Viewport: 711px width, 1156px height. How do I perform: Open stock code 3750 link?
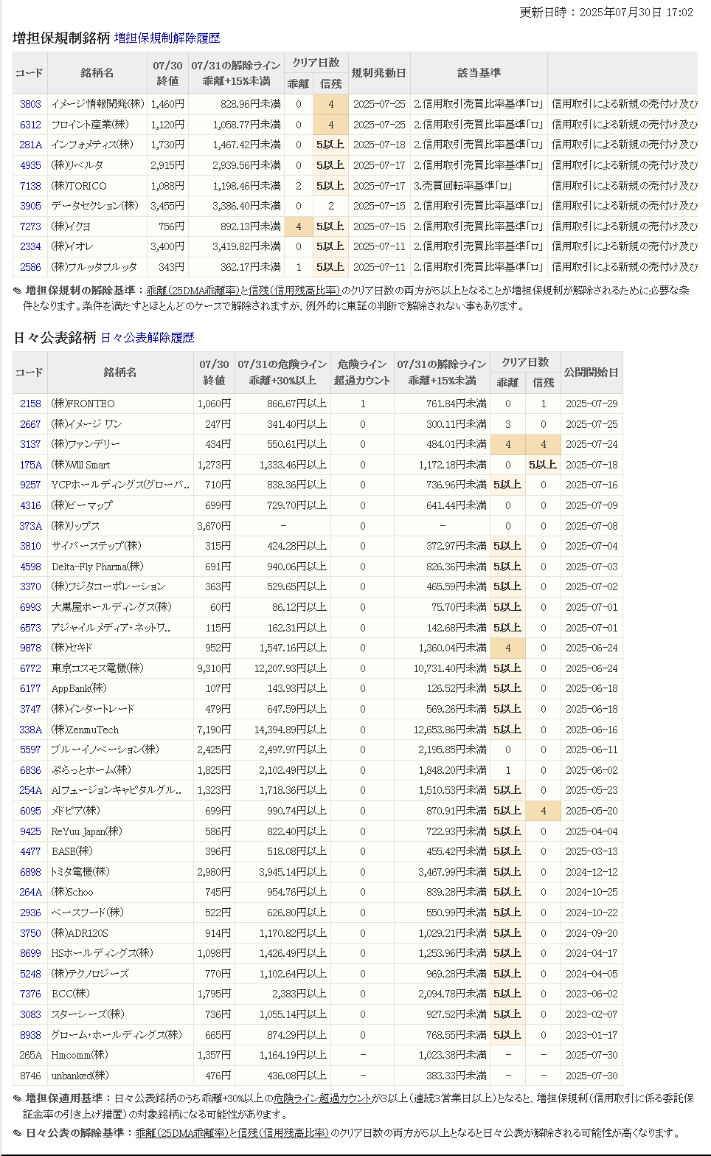click(30, 933)
